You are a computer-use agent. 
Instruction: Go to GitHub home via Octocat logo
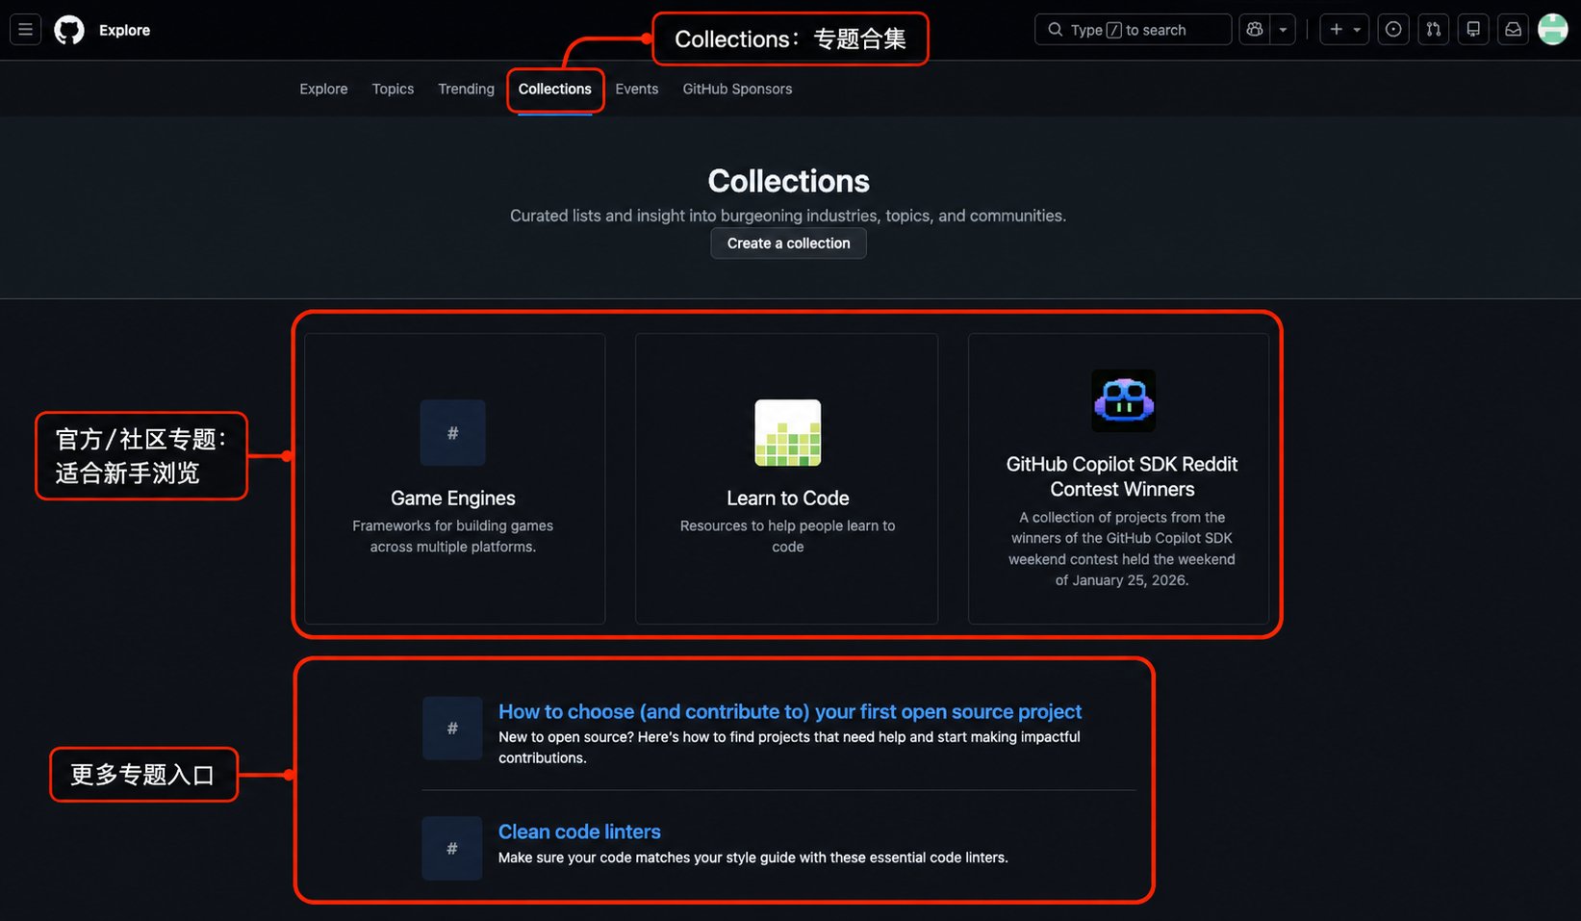click(x=69, y=30)
